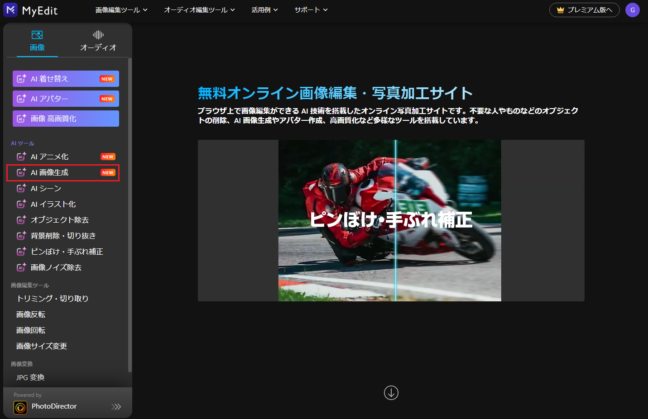Click the 画像ノイズ除去 tool icon
The height and width of the screenshot is (419, 648).
coord(21,267)
